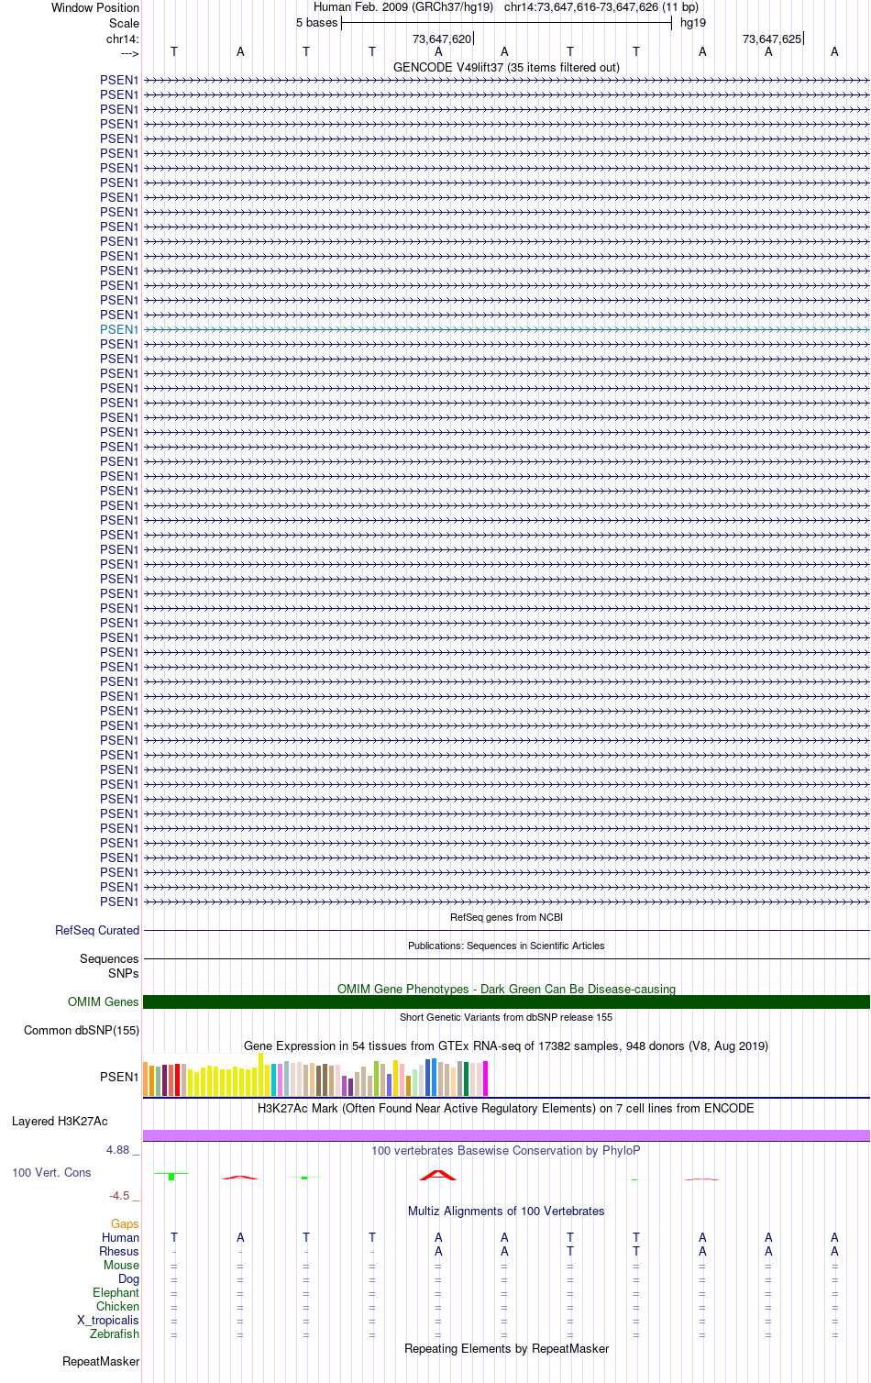Select the Zebrafish alignment row label
This screenshot has height=1383, width=871.
coord(115,1333)
